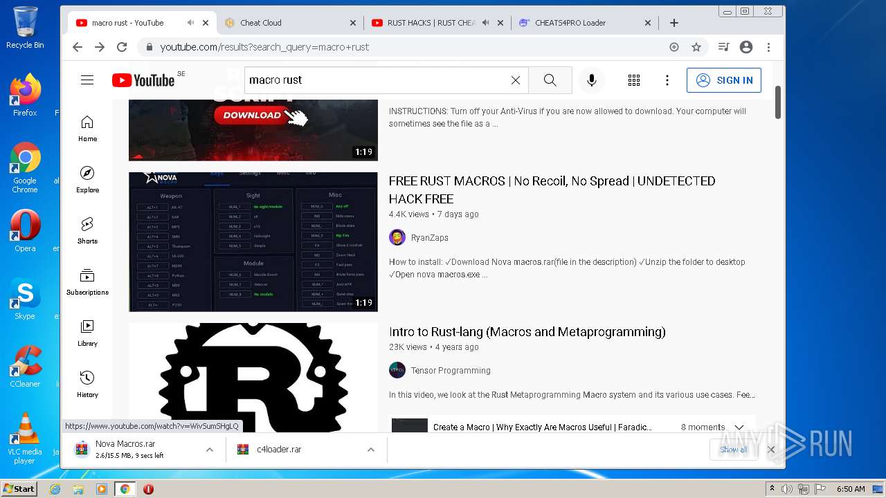Click RyanZaps channel avatar
Image resolution: width=886 pixels, height=498 pixels.
point(397,237)
